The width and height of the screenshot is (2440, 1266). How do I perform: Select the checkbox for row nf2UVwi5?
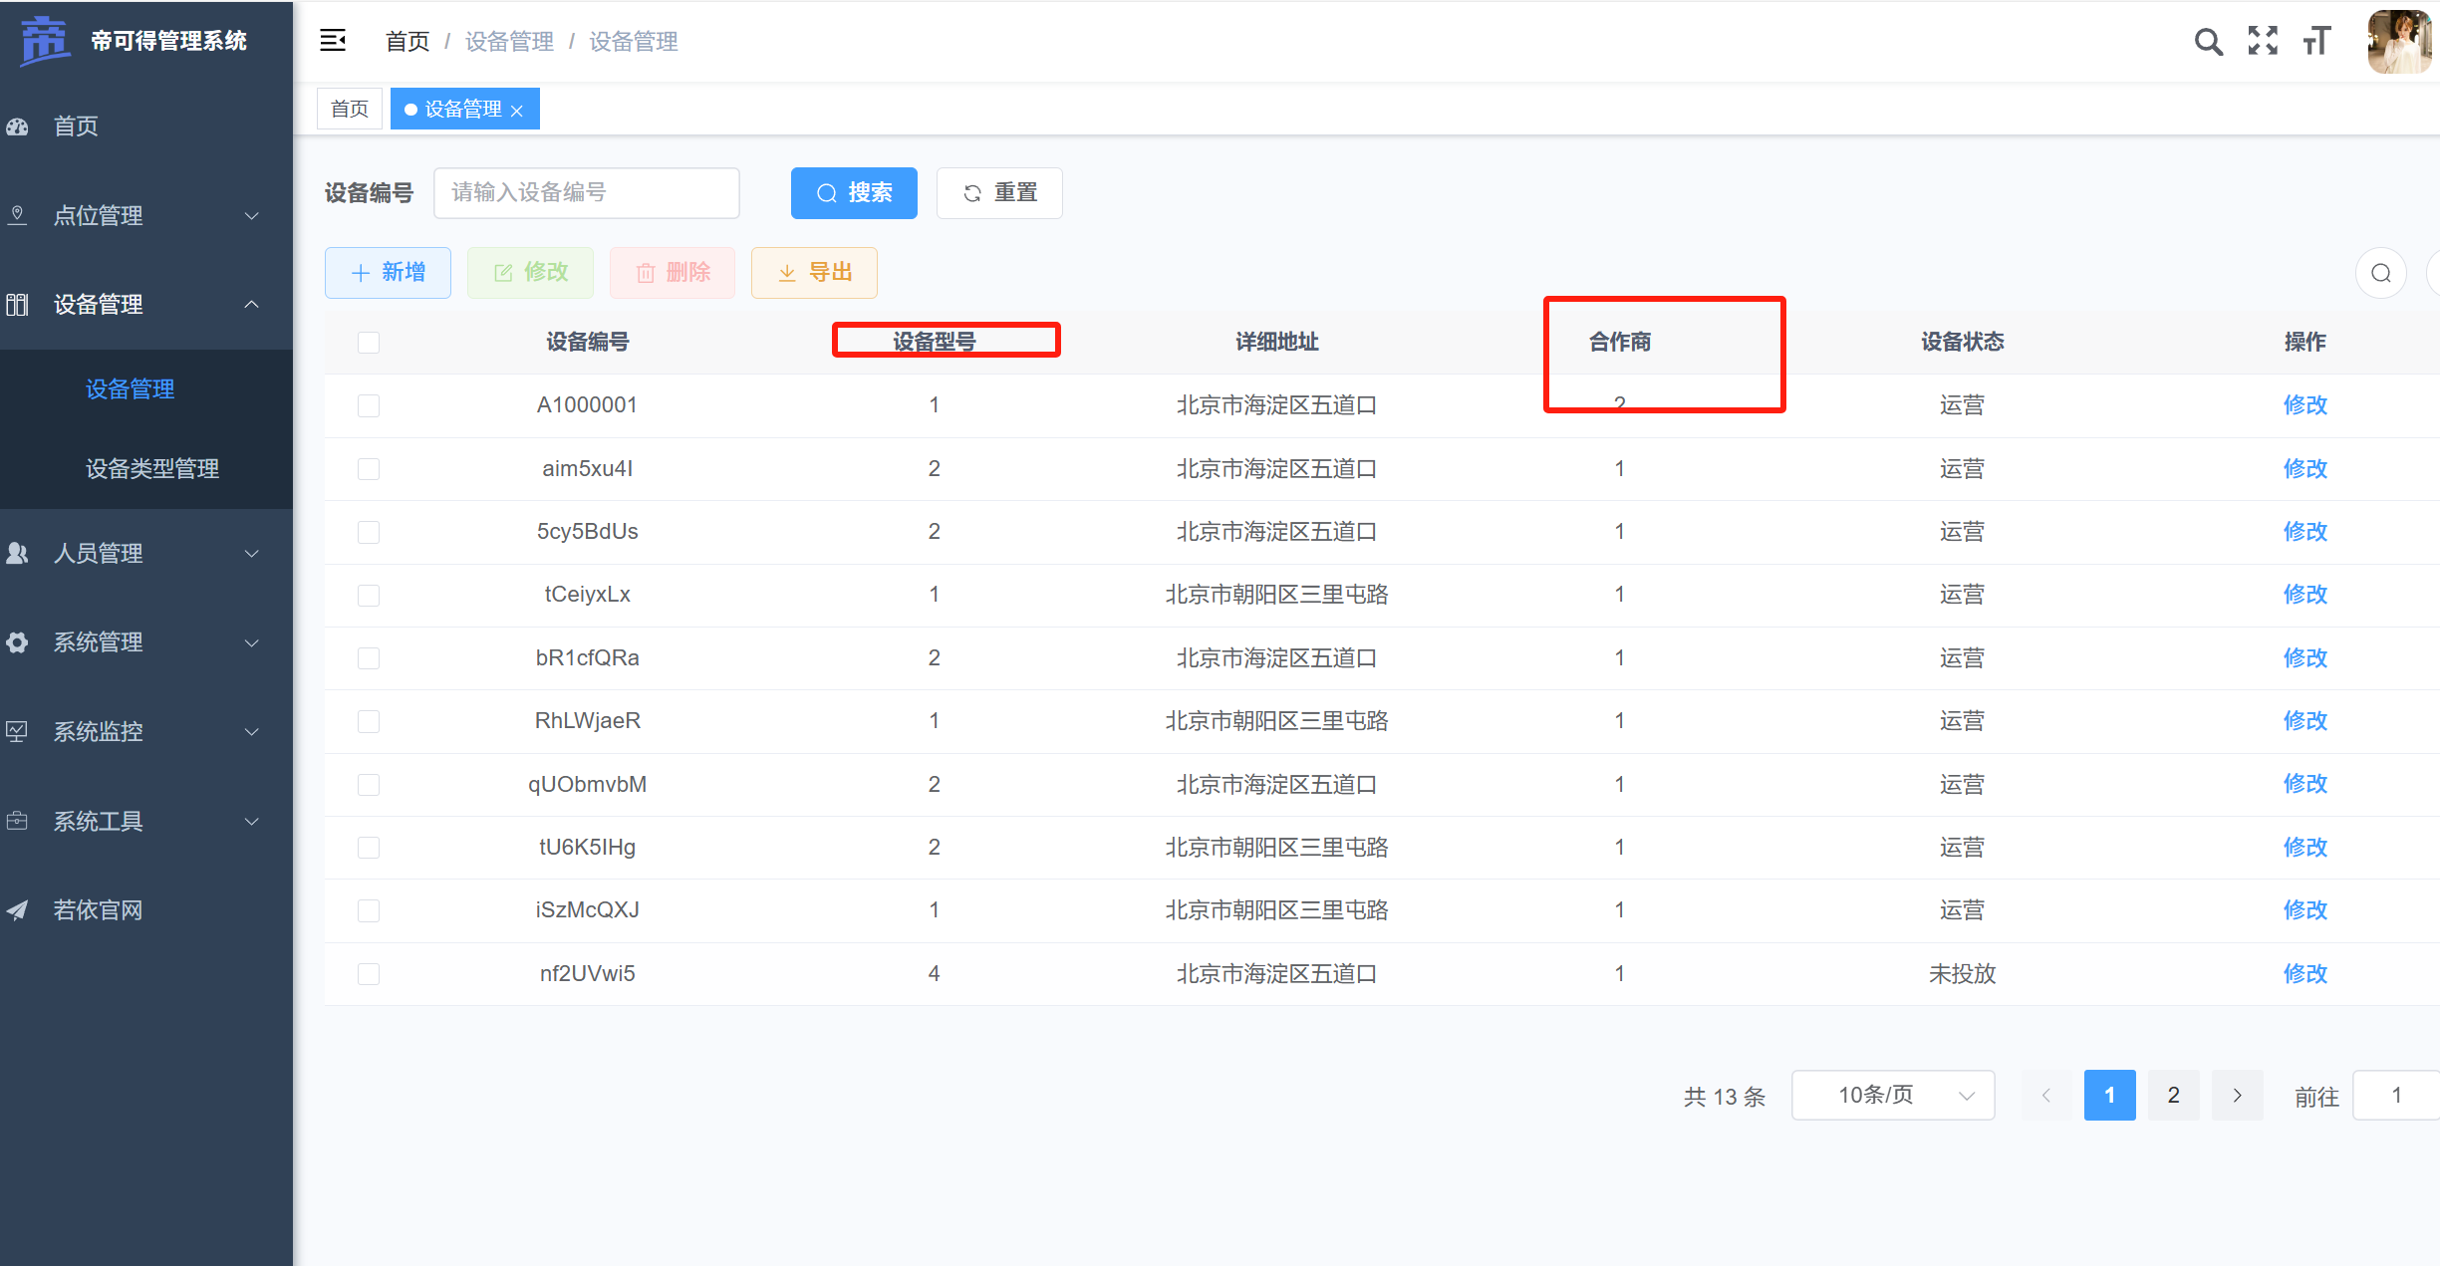pos(369,974)
